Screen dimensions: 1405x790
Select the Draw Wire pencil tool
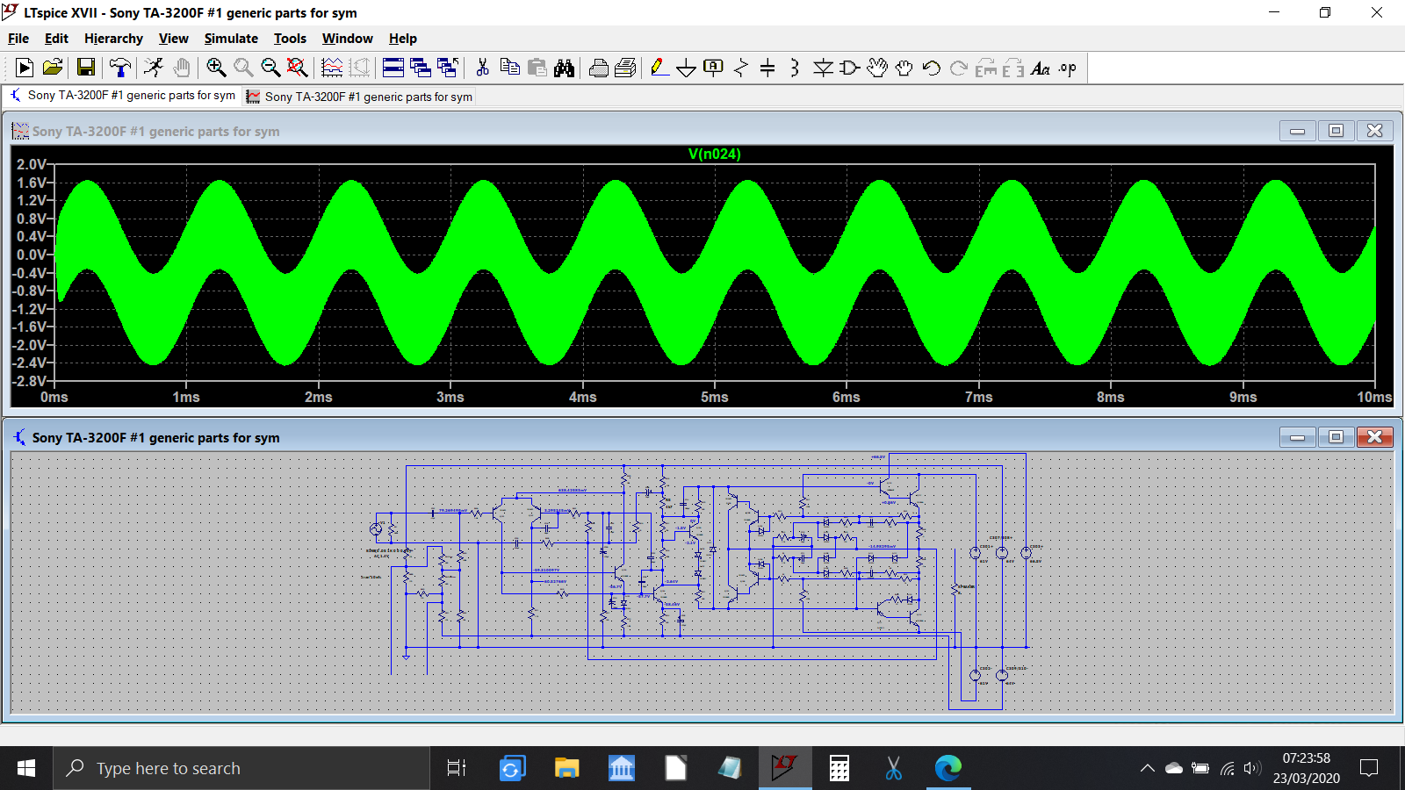tap(659, 68)
